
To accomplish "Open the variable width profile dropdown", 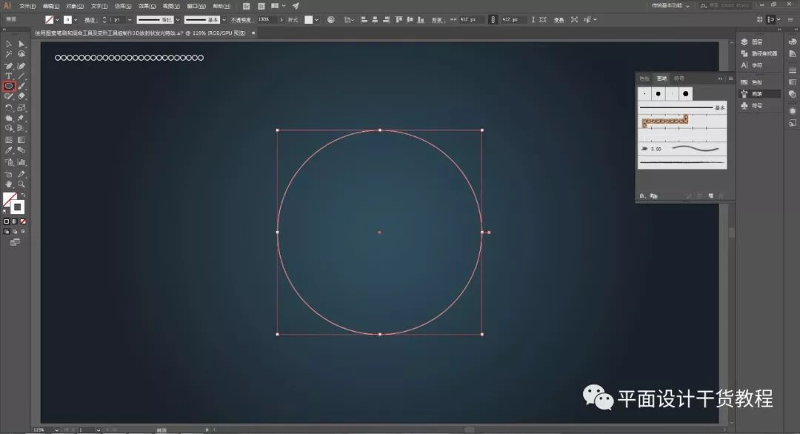I will (x=178, y=20).
